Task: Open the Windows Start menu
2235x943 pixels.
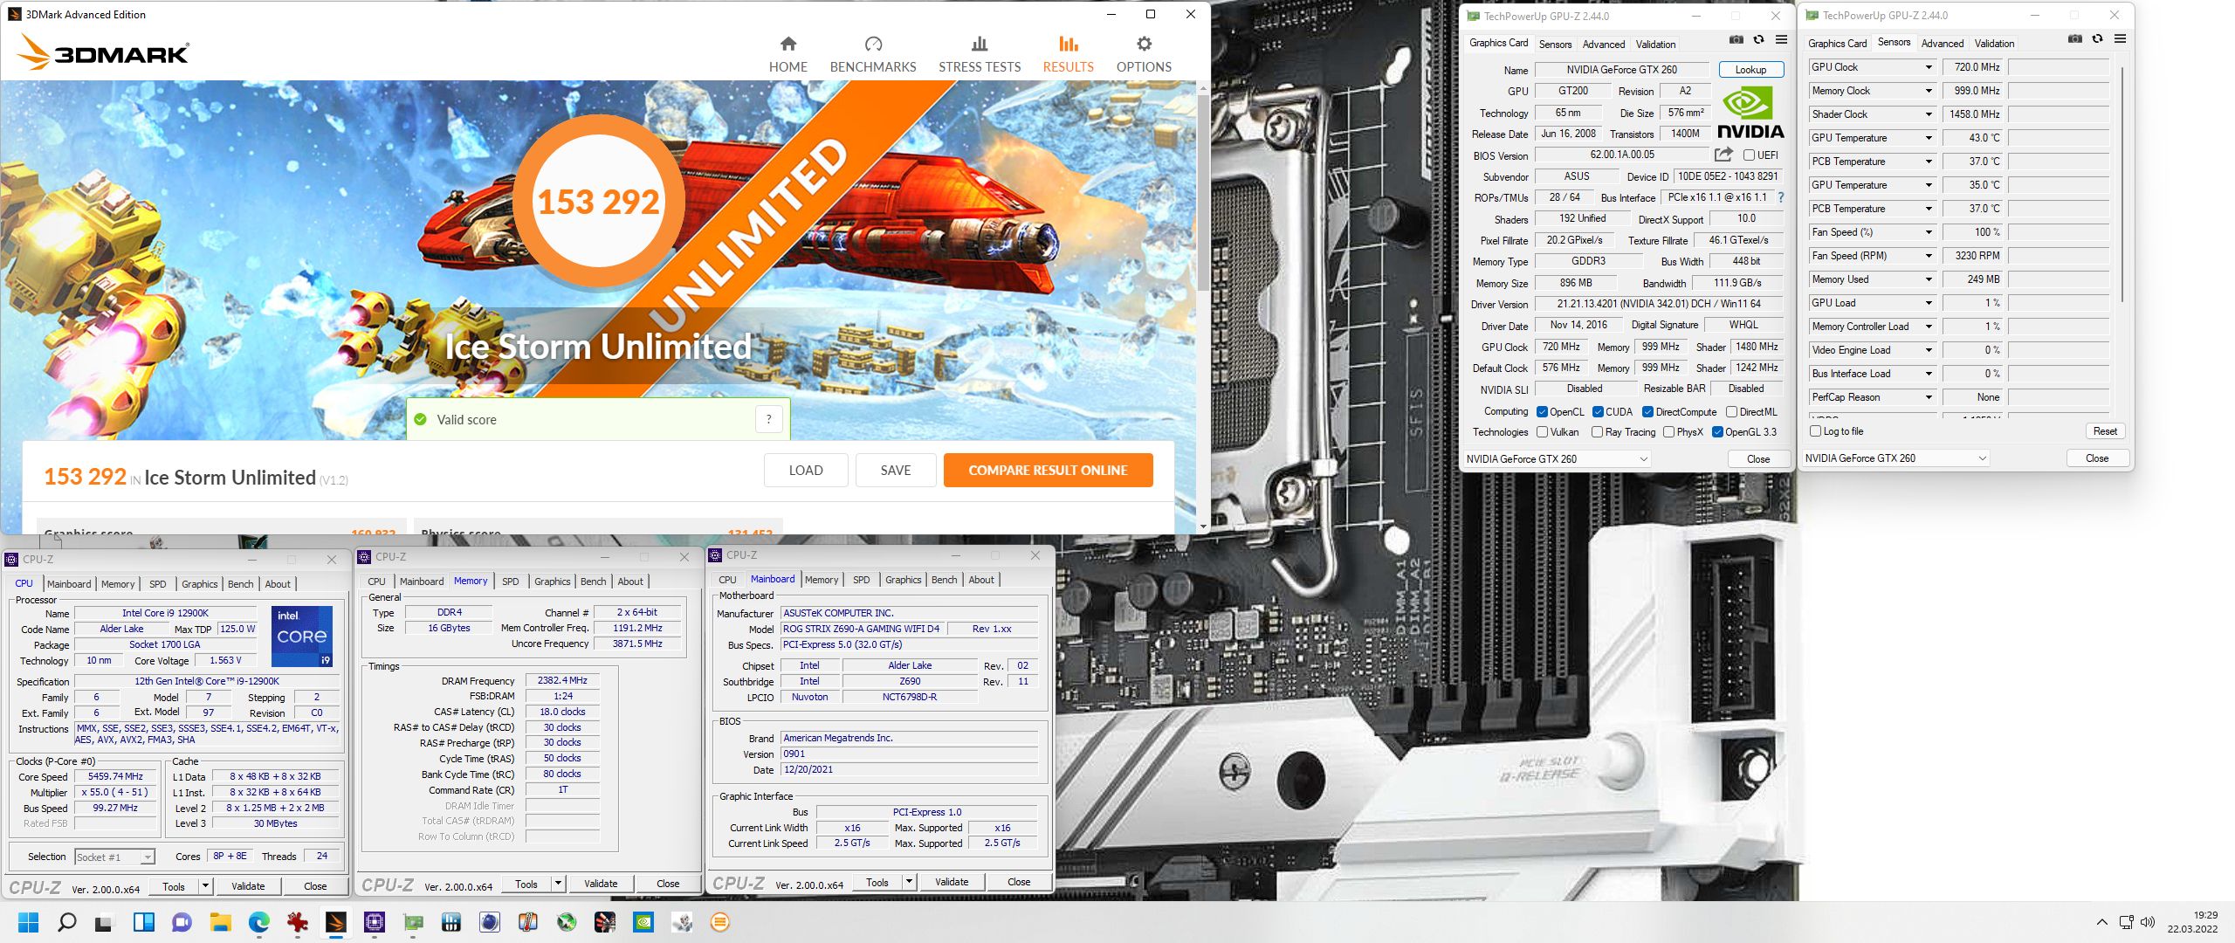Action: (x=29, y=922)
